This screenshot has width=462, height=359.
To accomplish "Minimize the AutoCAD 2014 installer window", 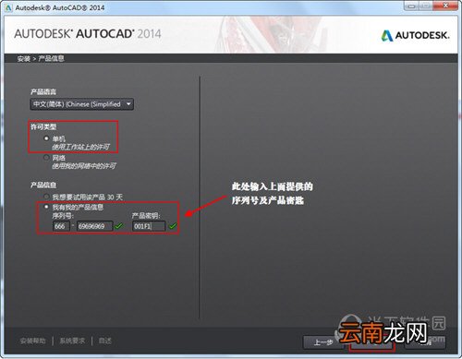I will 412,6.
